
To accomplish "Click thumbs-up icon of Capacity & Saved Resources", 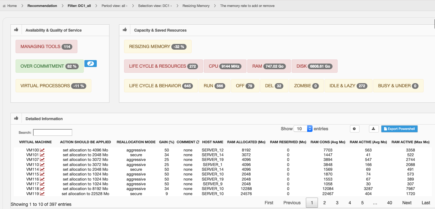I will click(x=125, y=30).
